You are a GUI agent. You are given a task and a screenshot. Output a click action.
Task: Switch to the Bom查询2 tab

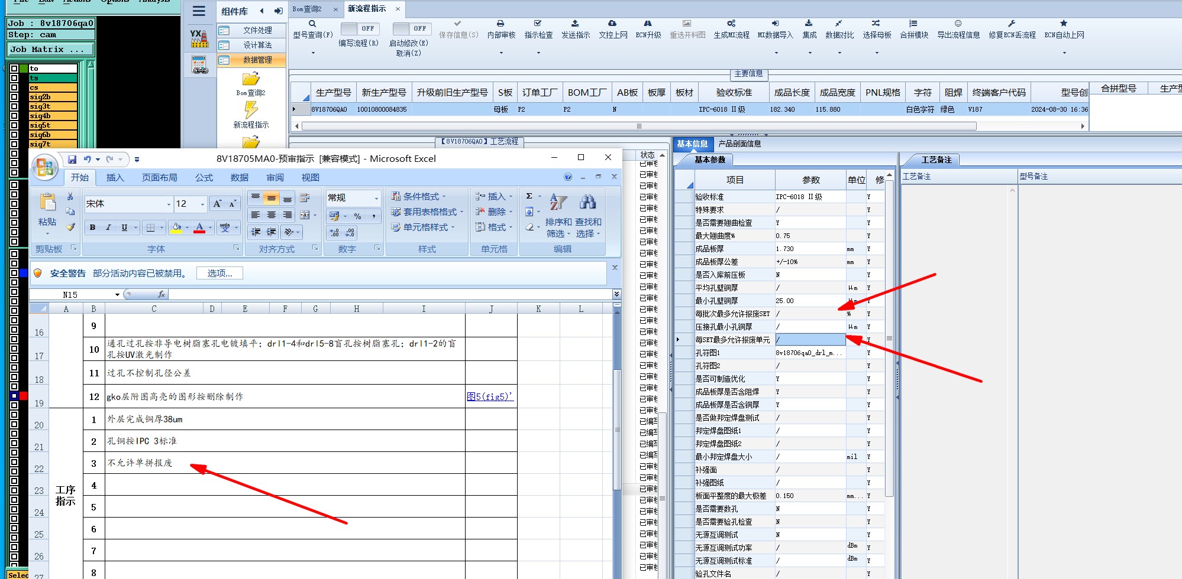coord(308,9)
